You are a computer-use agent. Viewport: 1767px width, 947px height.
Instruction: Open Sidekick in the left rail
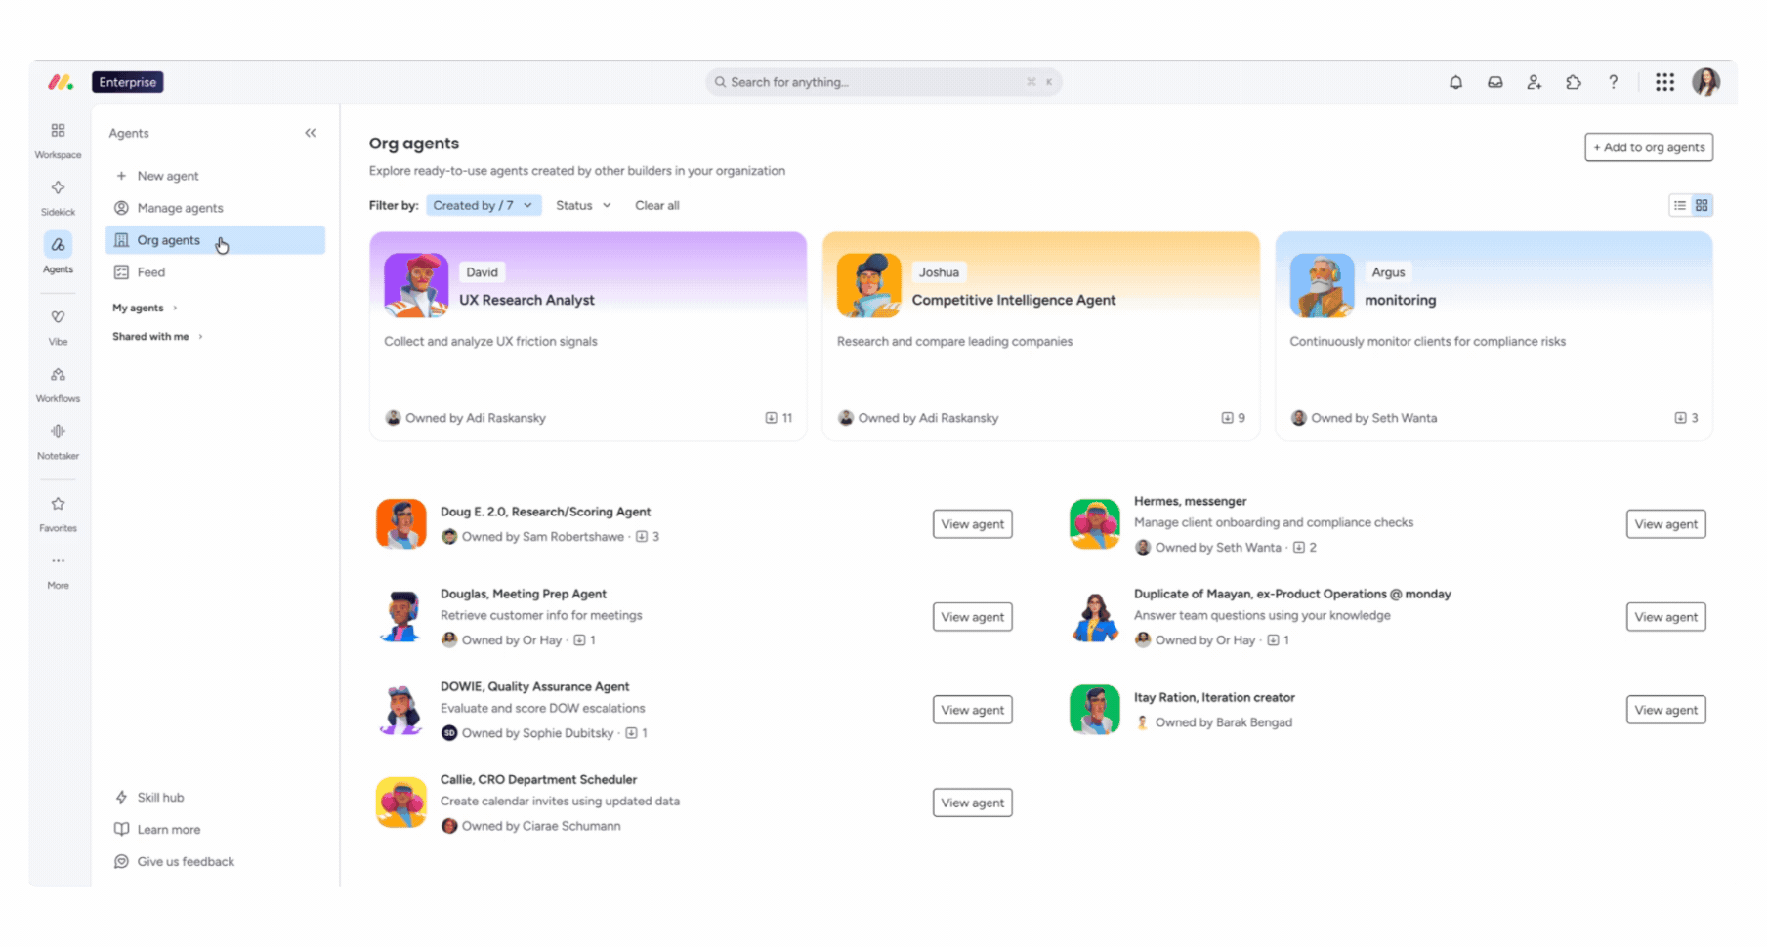(x=58, y=197)
